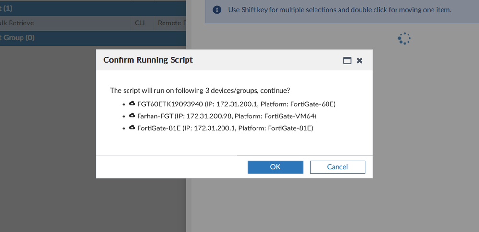Expand the Group (0) section header
This screenshot has height=232, width=479.
(x=19, y=37)
